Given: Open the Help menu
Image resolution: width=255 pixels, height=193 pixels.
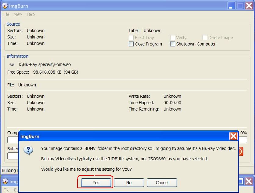Looking at the screenshot, I should [31, 14].
